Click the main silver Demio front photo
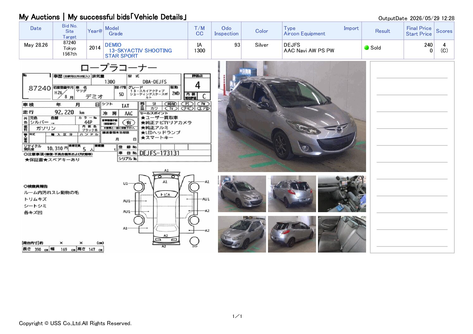Screen dimensions: 473x334 292,116
